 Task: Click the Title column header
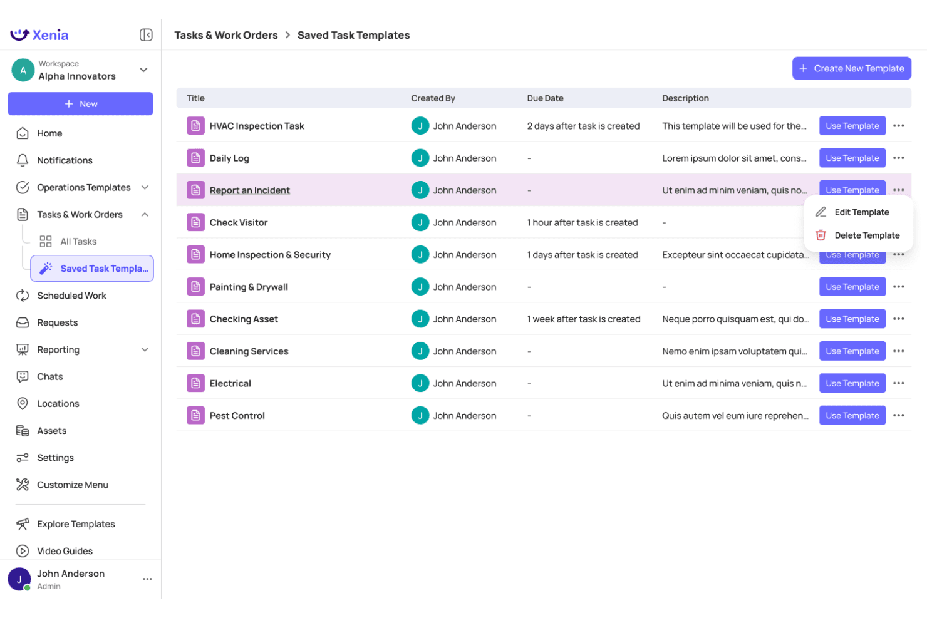pyautogui.click(x=195, y=98)
